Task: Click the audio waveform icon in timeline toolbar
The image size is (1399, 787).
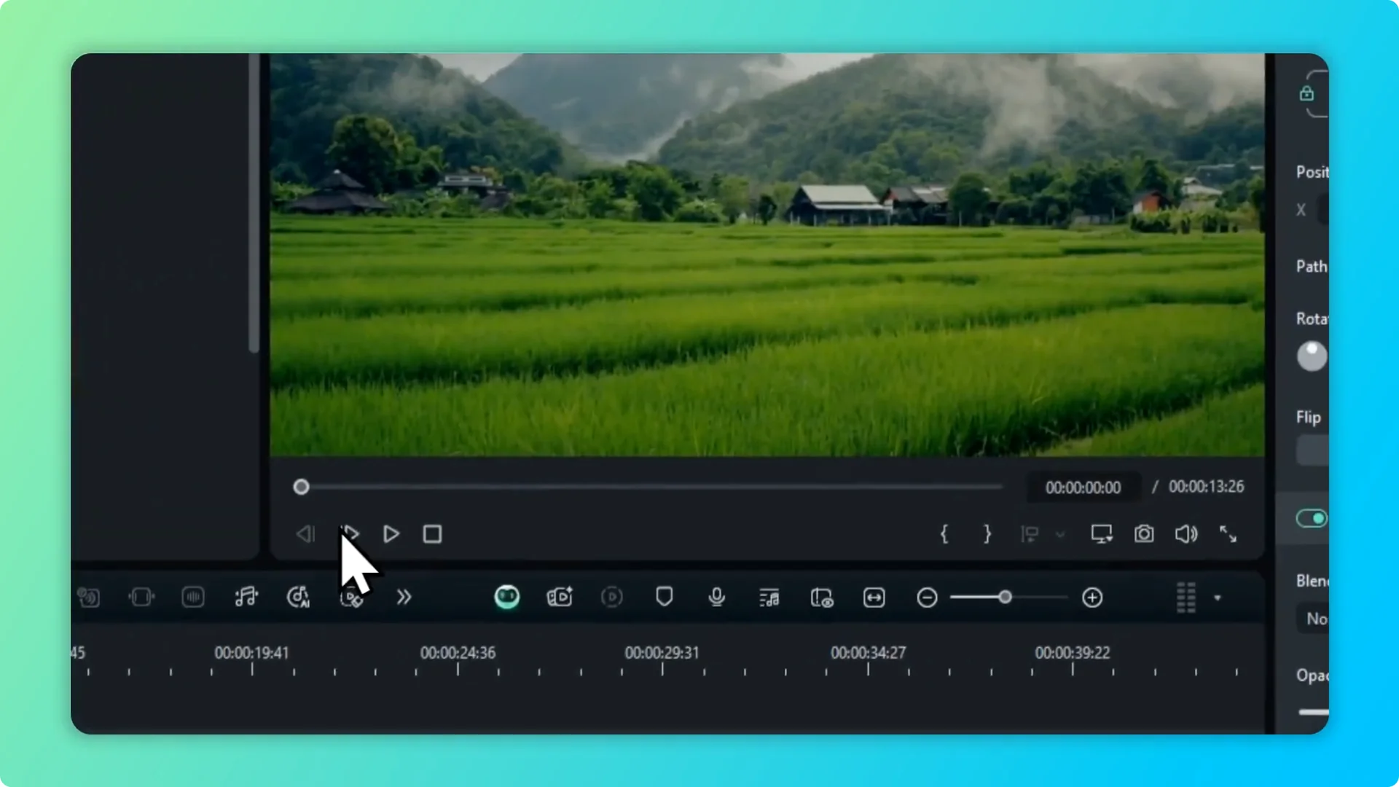Action: [x=193, y=598]
